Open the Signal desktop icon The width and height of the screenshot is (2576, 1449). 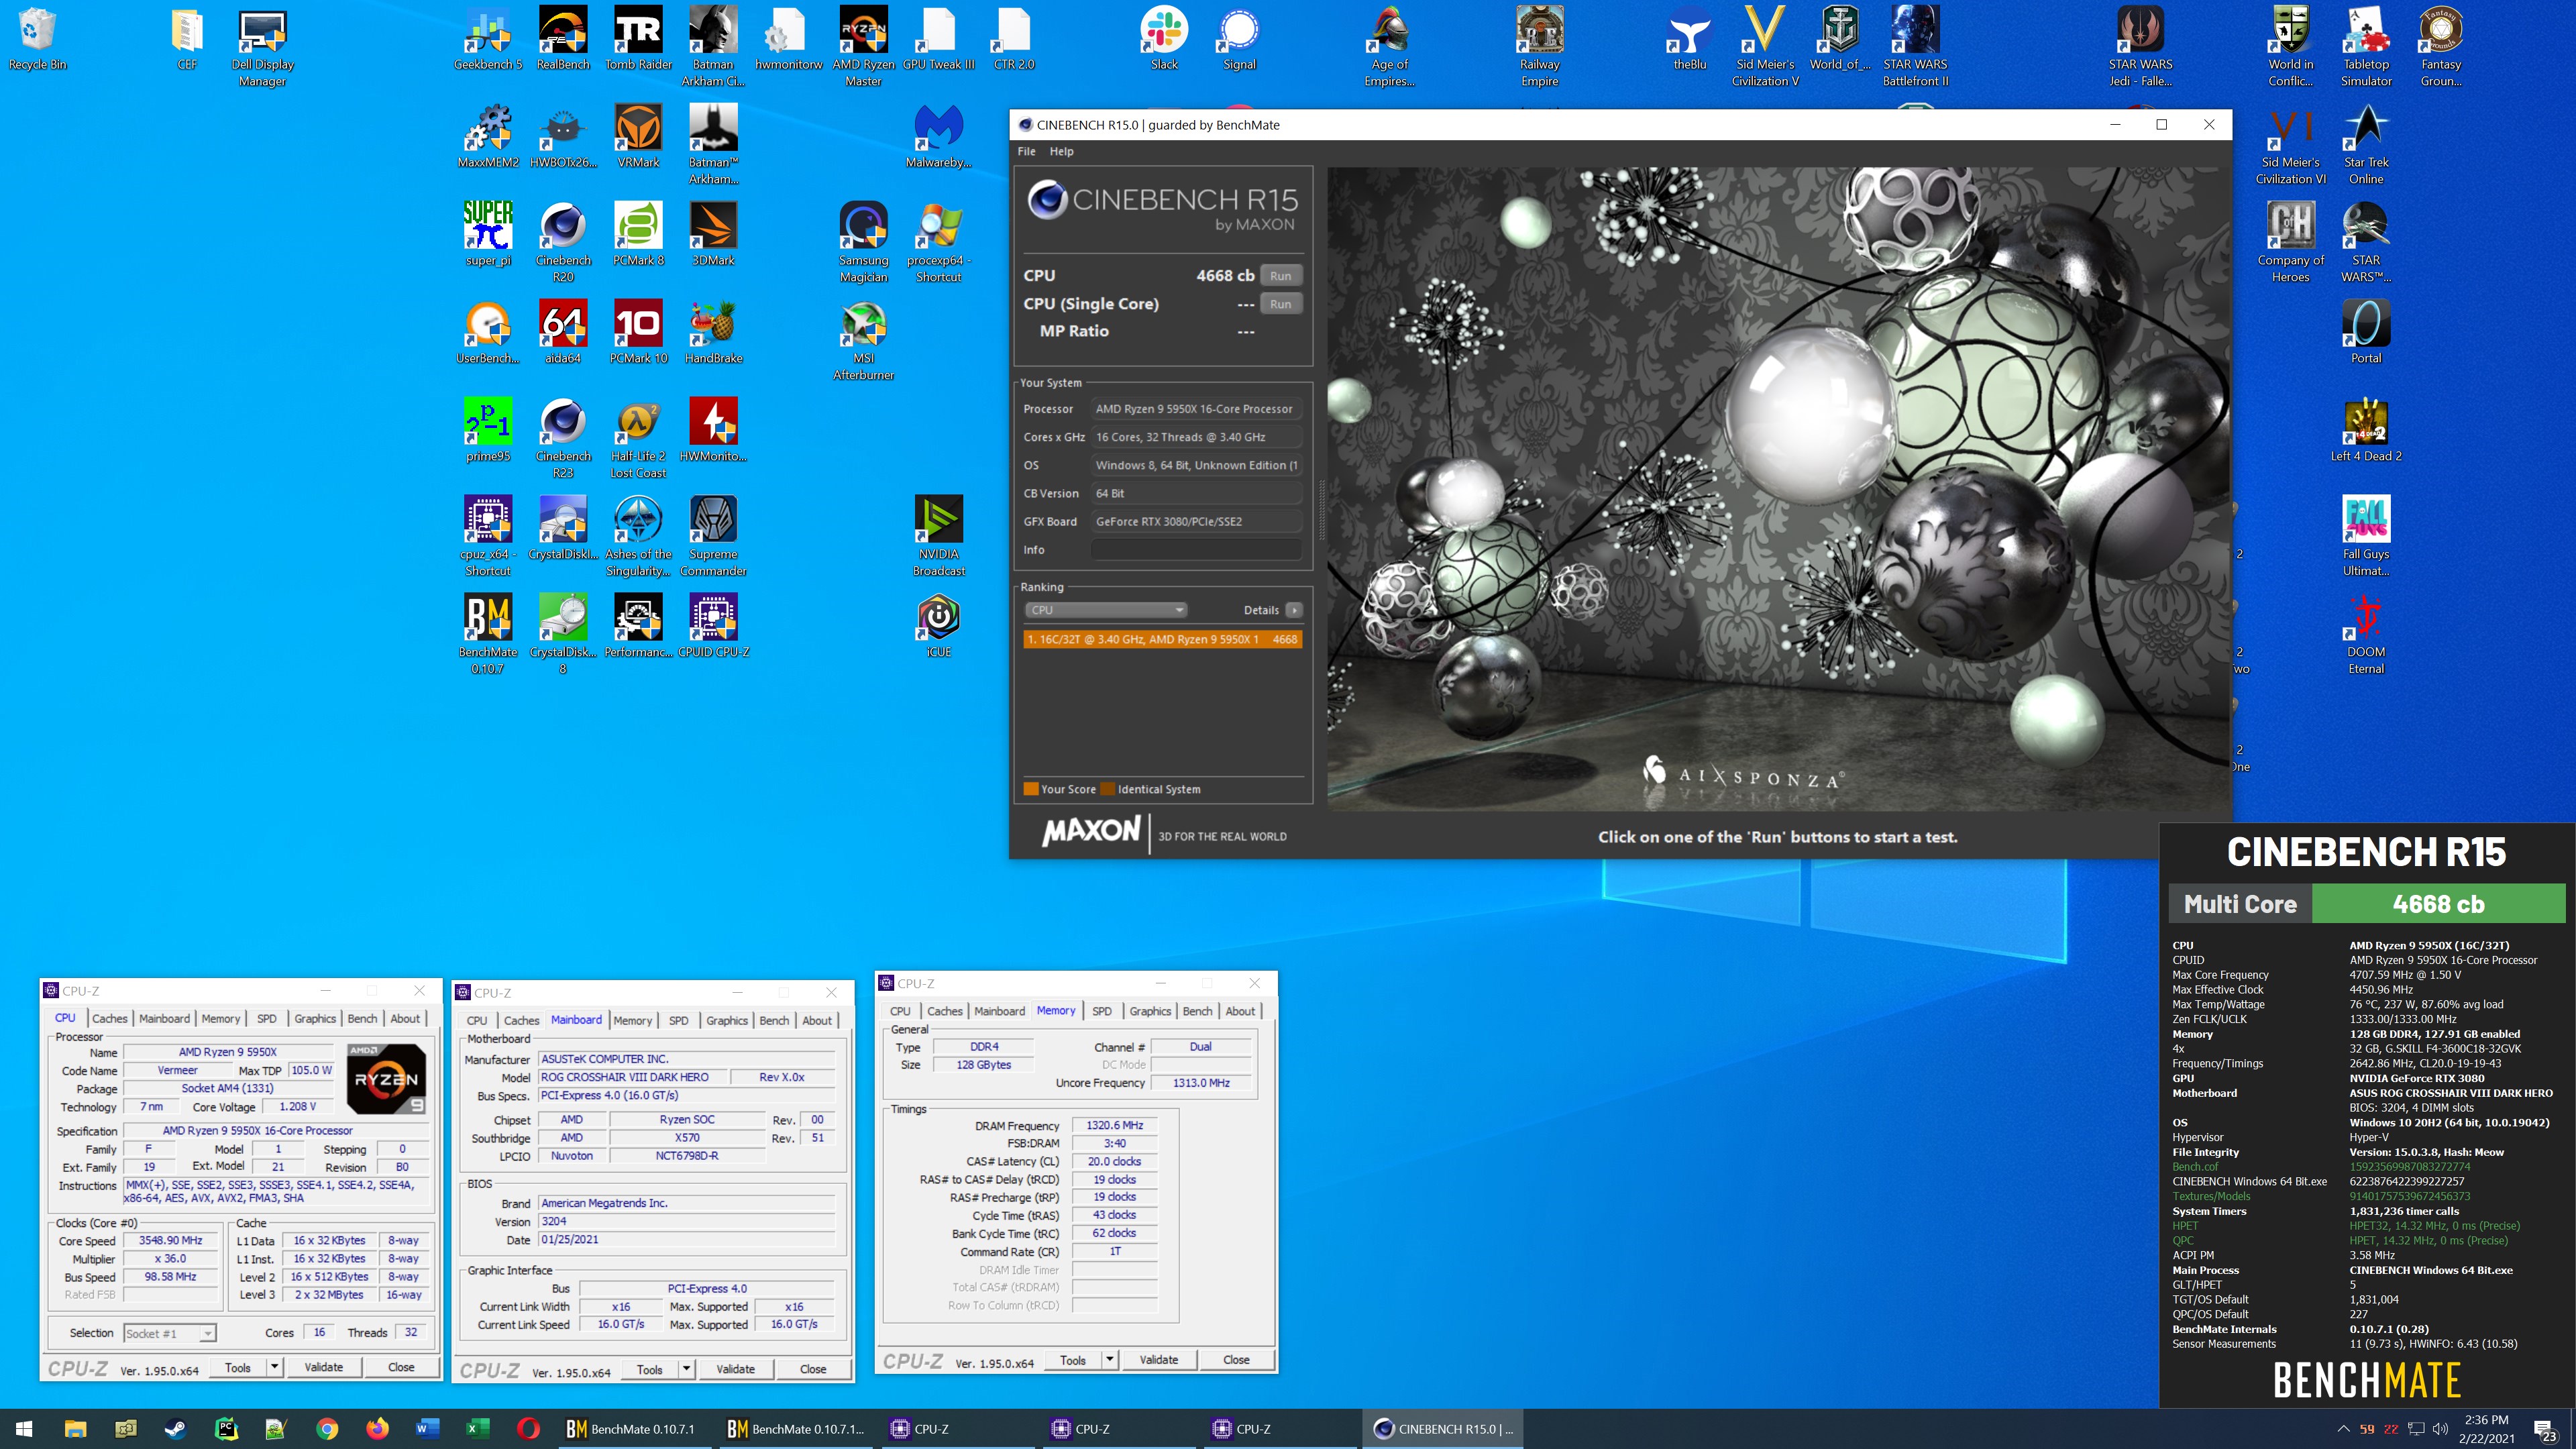click(1239, 39)
